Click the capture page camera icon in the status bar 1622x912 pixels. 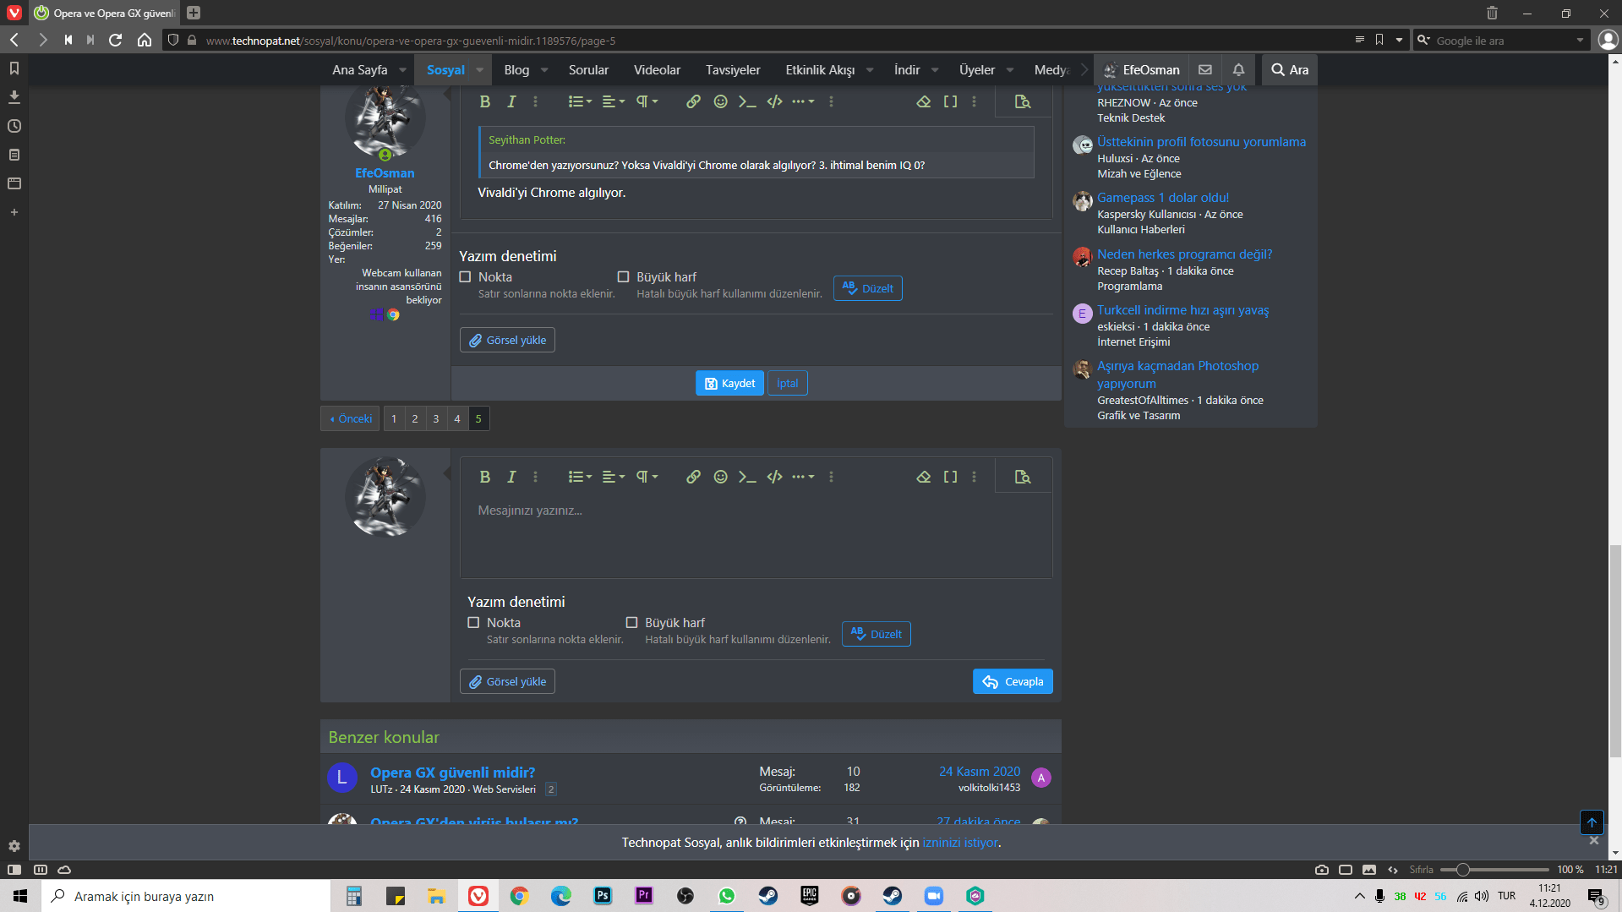(1322, 870)
